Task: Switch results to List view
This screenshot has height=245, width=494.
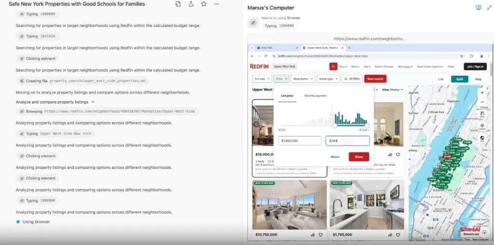Action: pyautogui.click(x=441, y=79)
